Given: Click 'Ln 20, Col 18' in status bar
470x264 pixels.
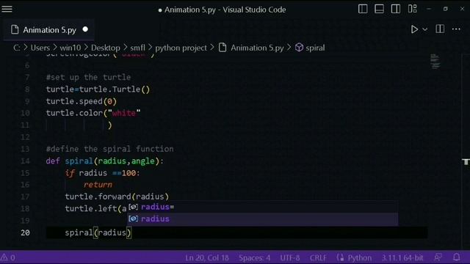Looking at the screenshot, I should tap(207, 257).
